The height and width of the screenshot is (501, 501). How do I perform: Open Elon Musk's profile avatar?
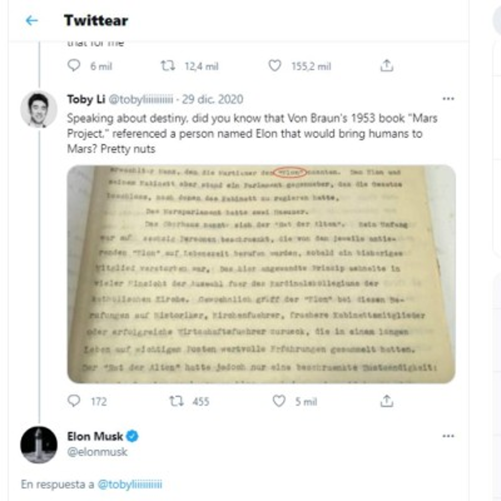click(x=38, y=445)
